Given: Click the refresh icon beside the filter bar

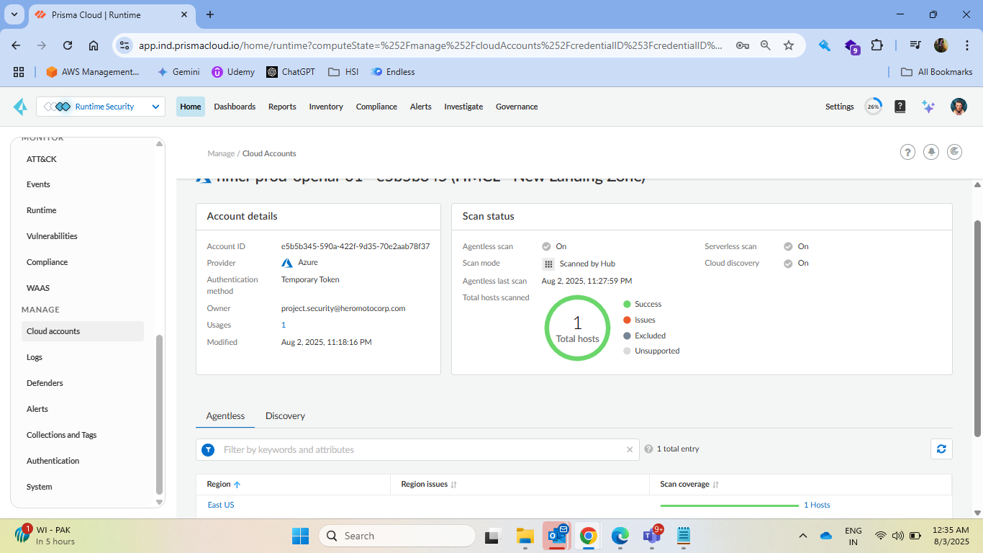Looking at the screenshot, I should 941,449.
